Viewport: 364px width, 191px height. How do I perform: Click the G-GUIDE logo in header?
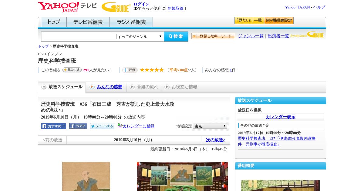click(x=116, y=7)
